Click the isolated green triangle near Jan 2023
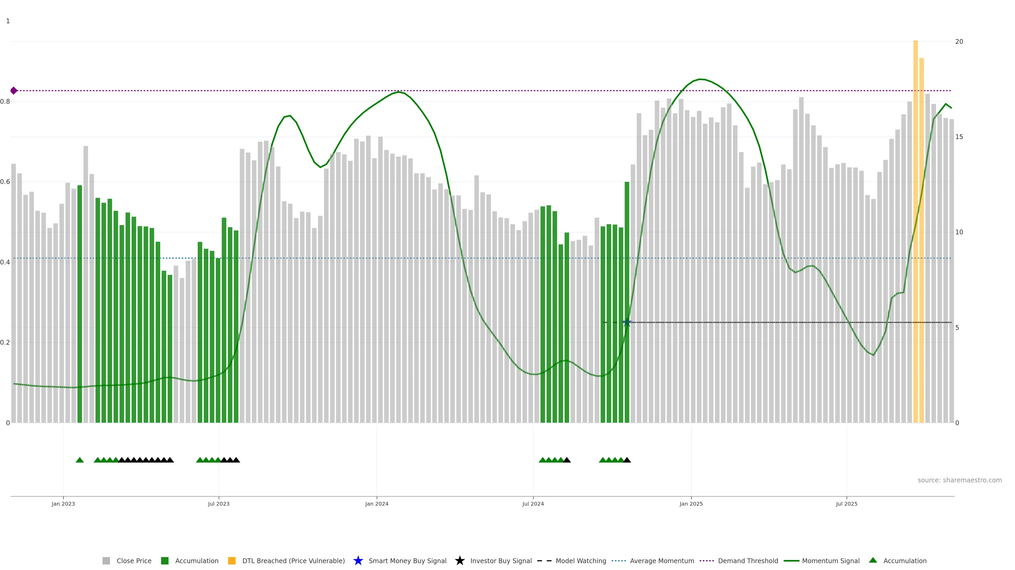The height and width of the screenshot is (570, 1015). point(80,460)
